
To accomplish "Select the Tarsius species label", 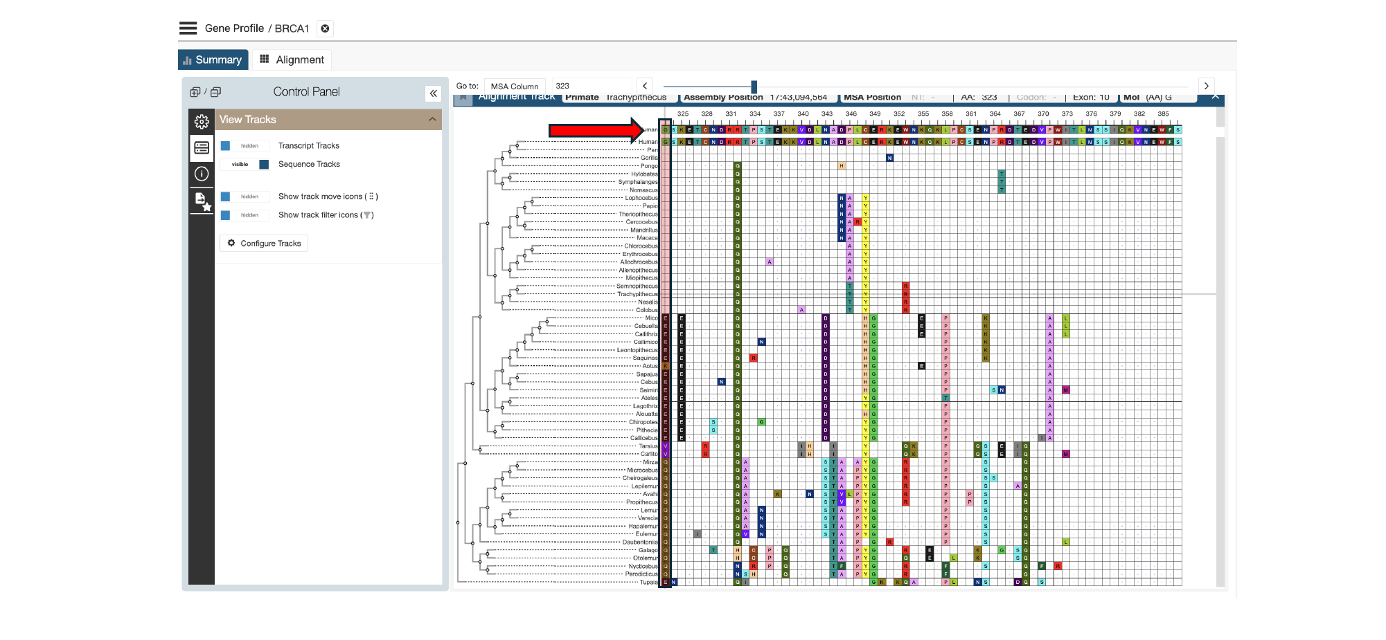I will [x=648, y=446].
